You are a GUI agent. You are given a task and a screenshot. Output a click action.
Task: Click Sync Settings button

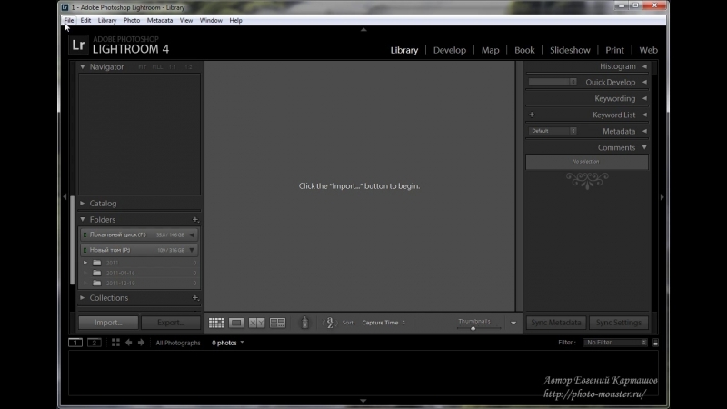(619, 323)
